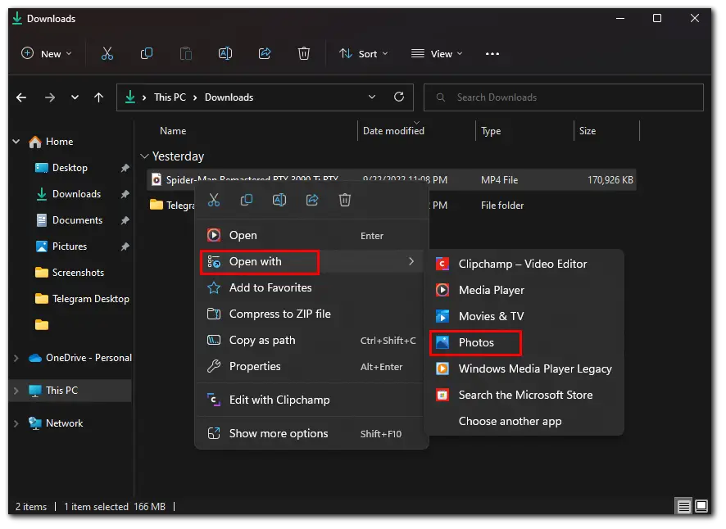Expand the This PC tree node
The width and height of the screenshot is (726, 529).
pos(16,391)
